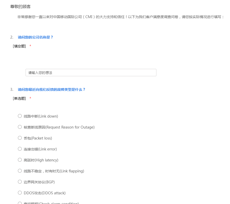Click the 边界网关协议(BGP) option label text
The height and width of the screenshot is (204, 230).
click(39, 182)
